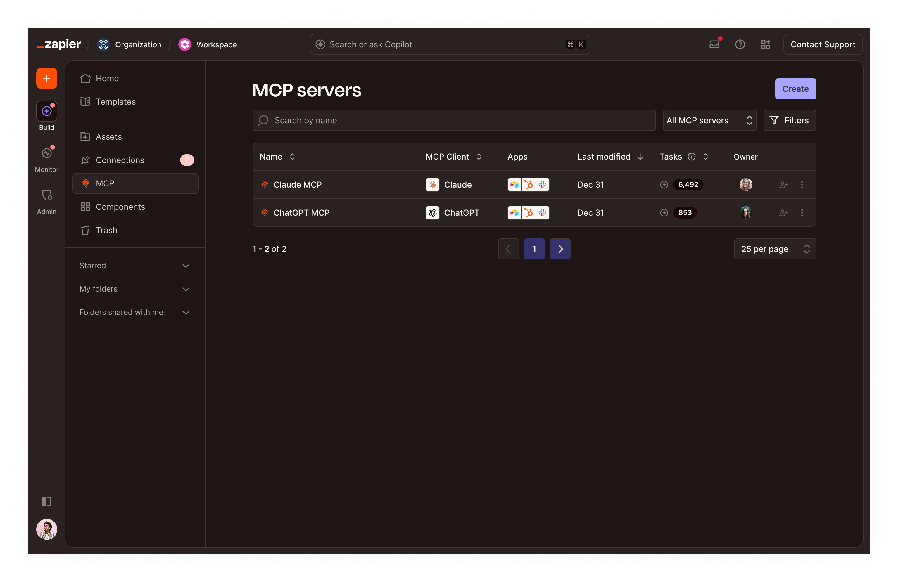This screenshot has height=582, width=898.
Task: Click Contact Support button
Action: (823, 44)
